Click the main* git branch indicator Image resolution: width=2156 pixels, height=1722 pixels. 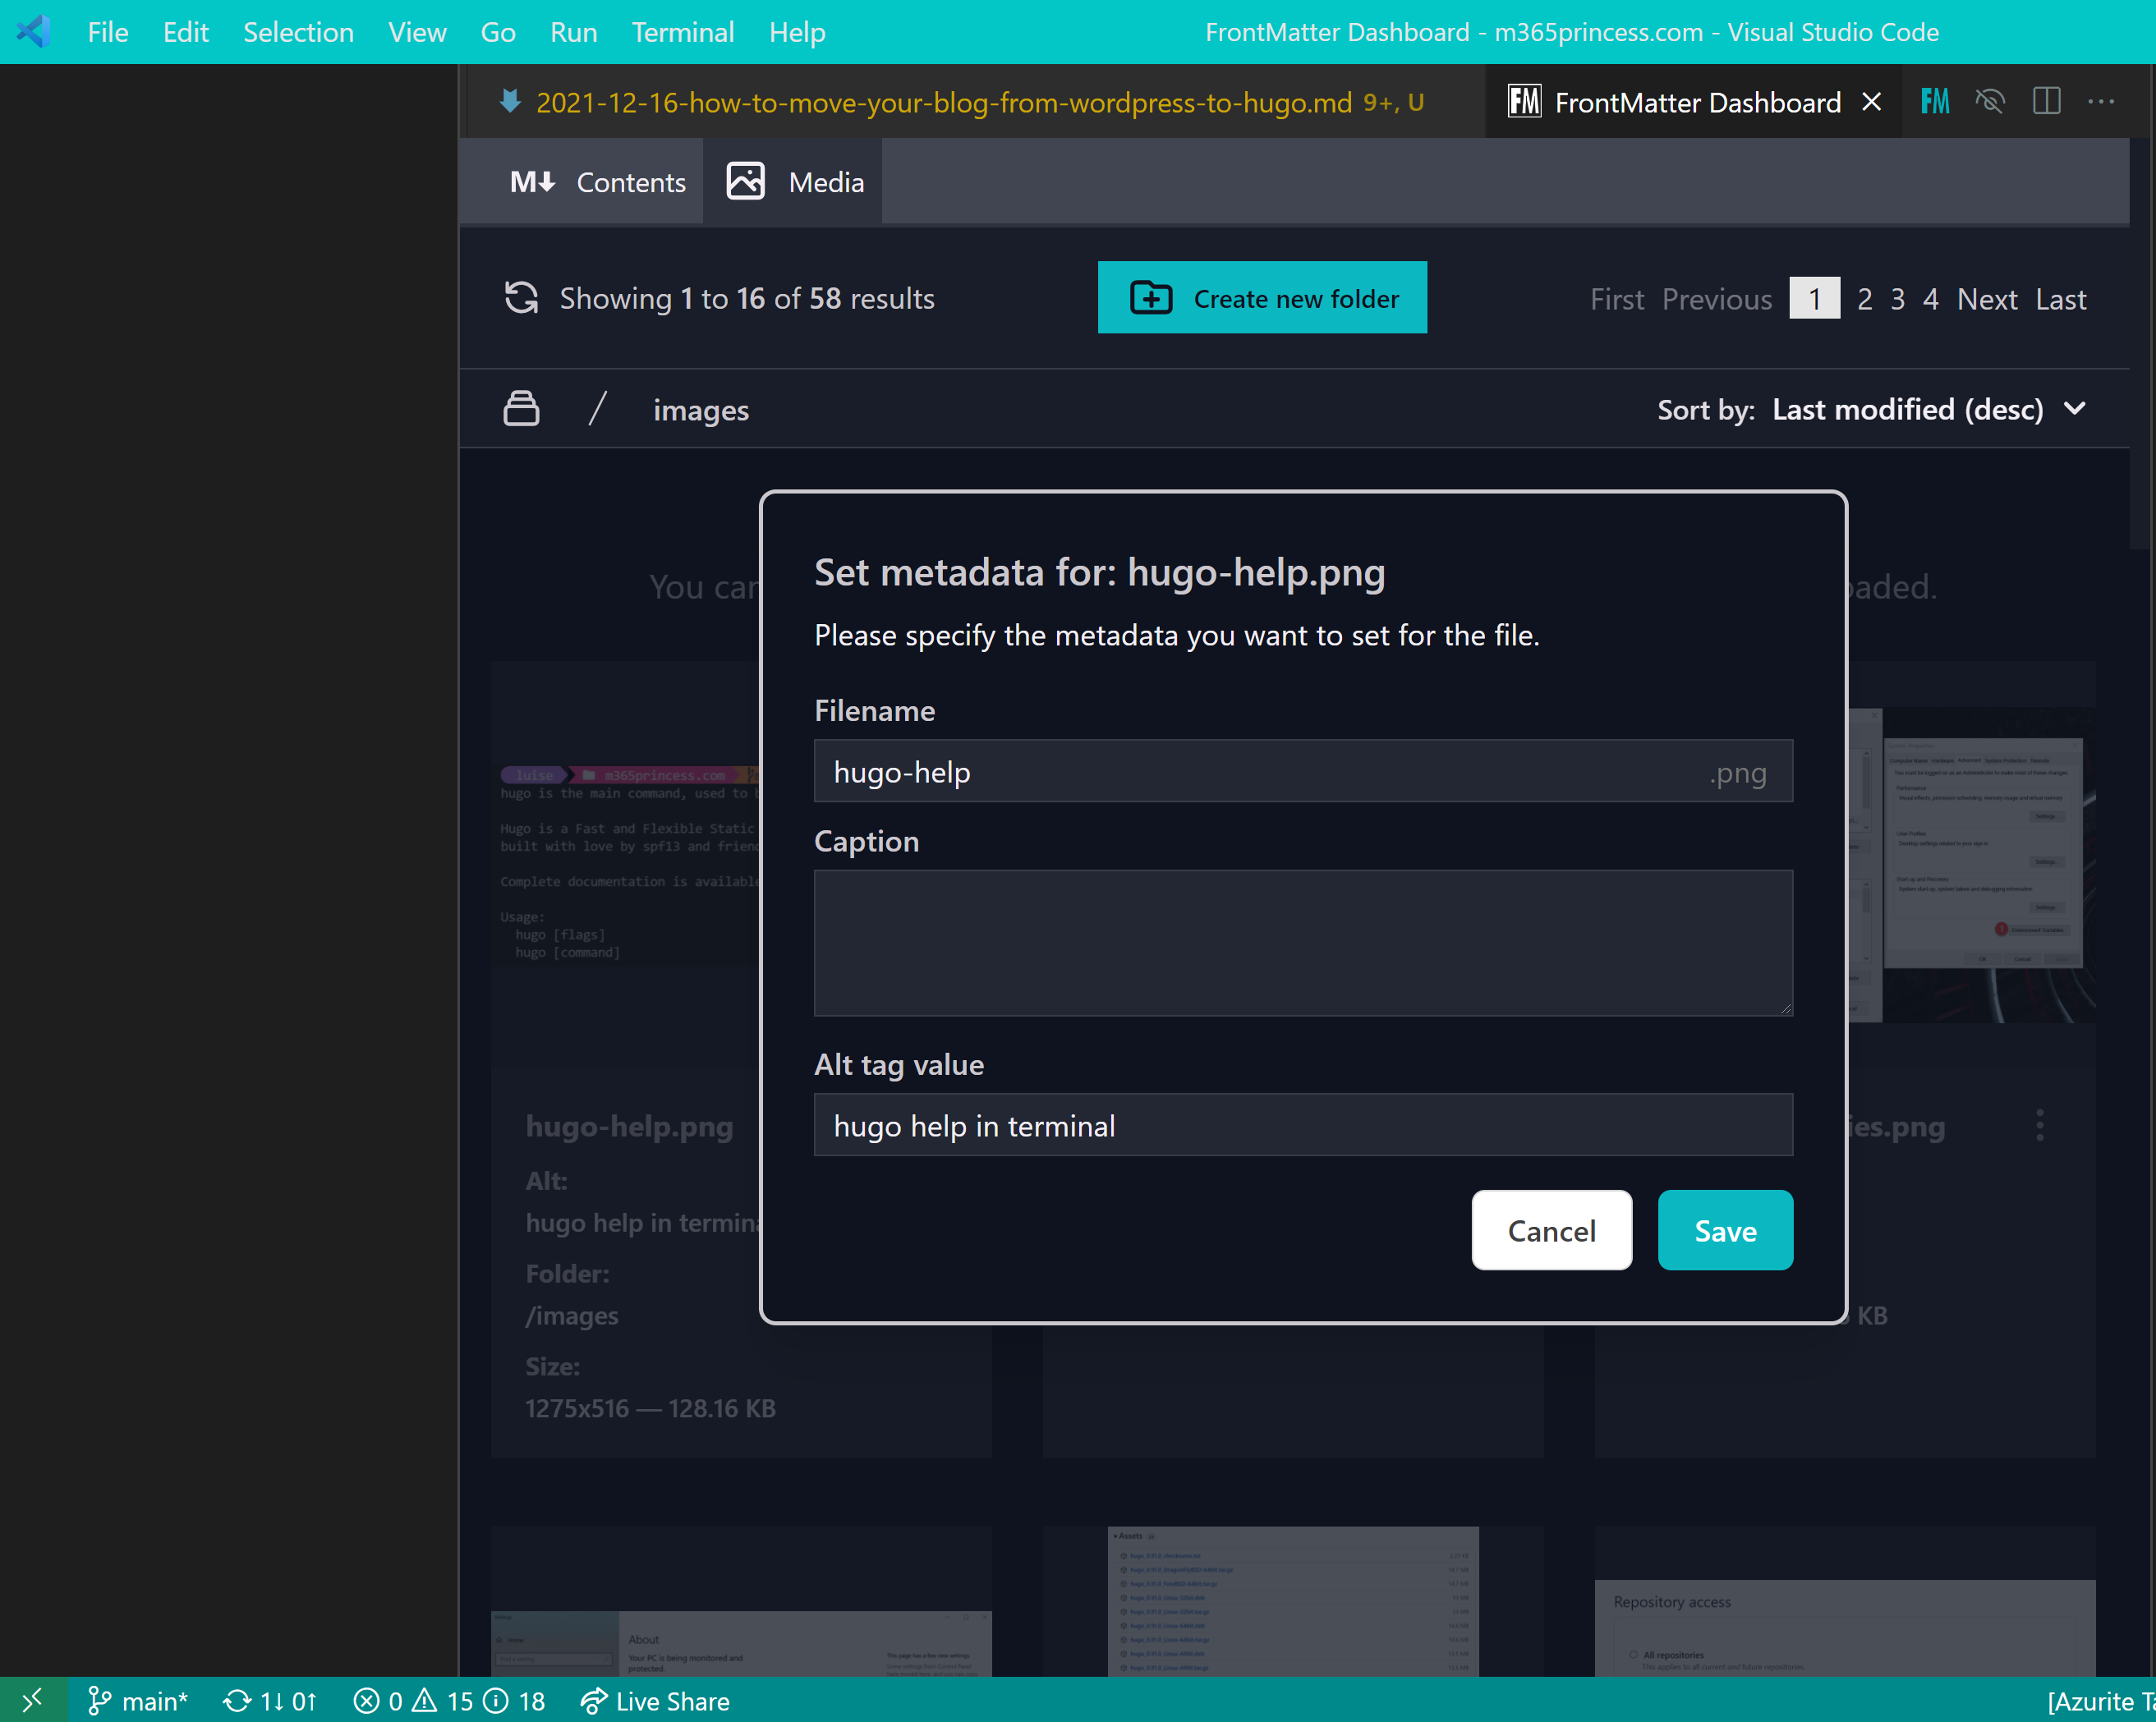point(139,1701)
